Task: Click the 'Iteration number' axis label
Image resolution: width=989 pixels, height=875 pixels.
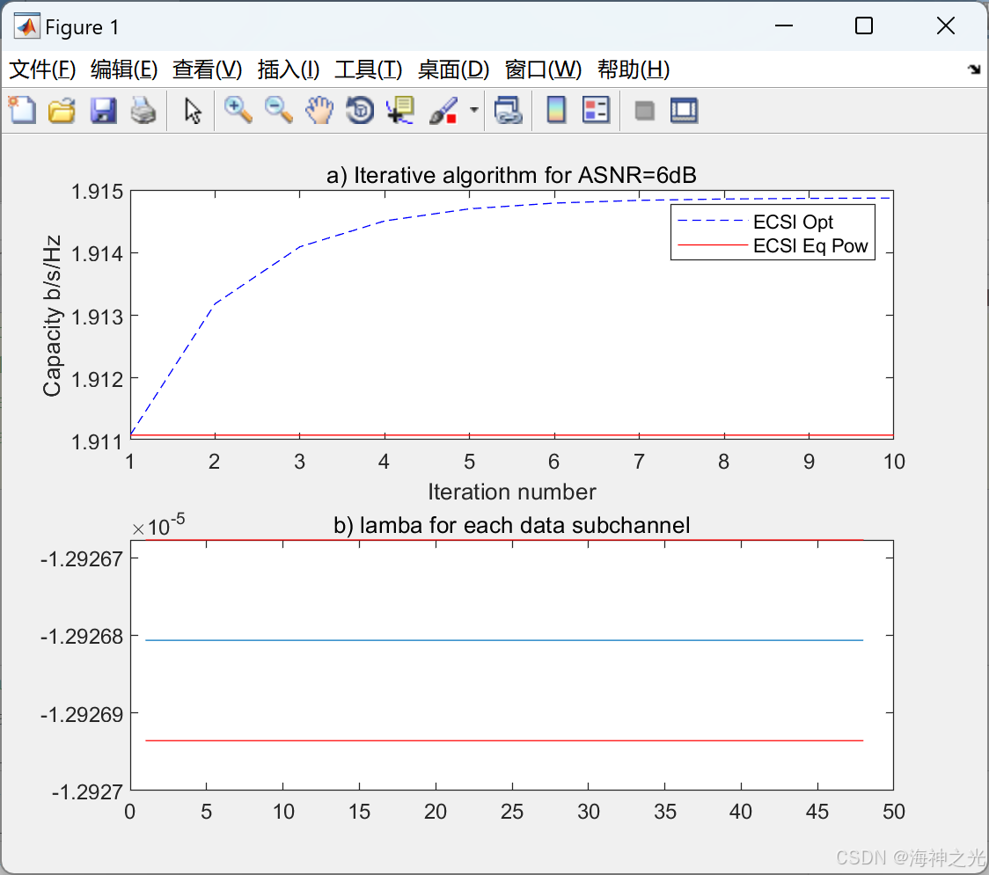Action: pos(511,492)
